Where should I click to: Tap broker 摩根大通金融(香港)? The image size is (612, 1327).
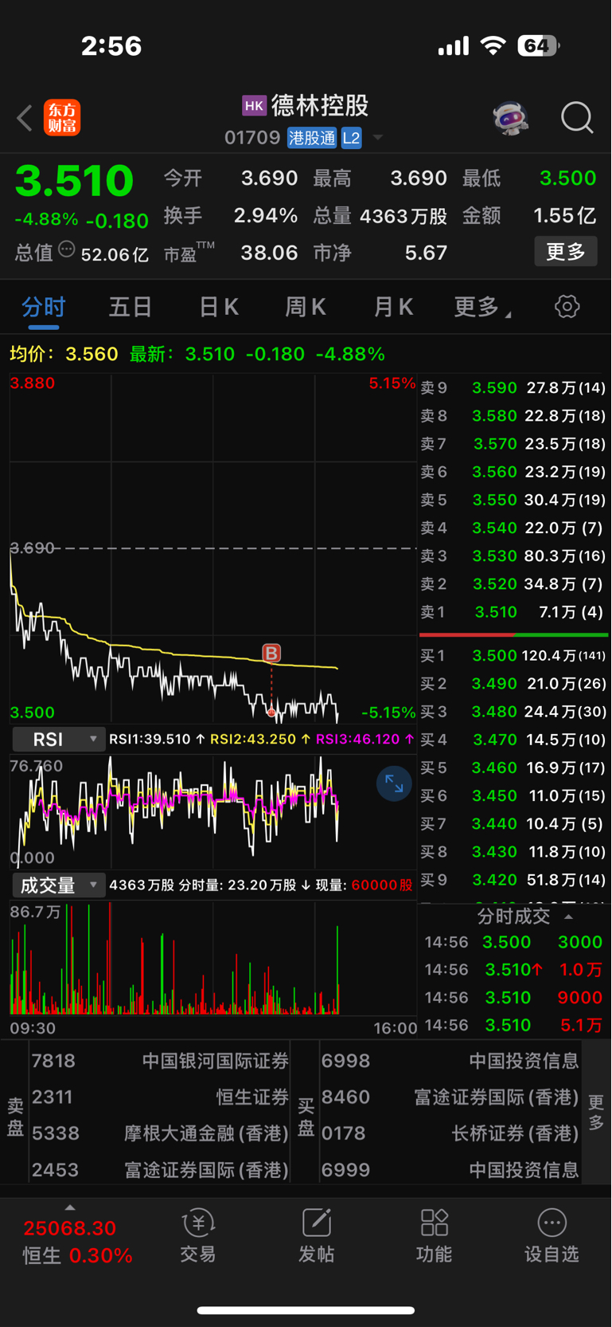pyautogui.click(x=206, y=1133)
